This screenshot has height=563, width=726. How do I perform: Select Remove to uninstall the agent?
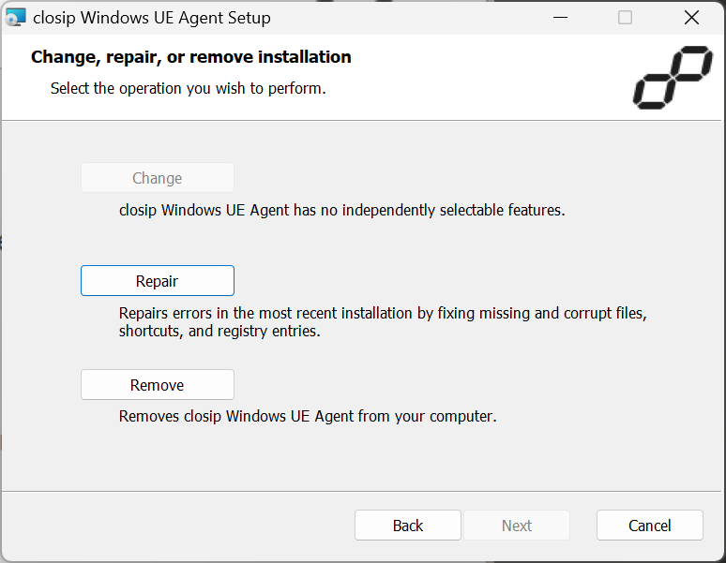158,385
